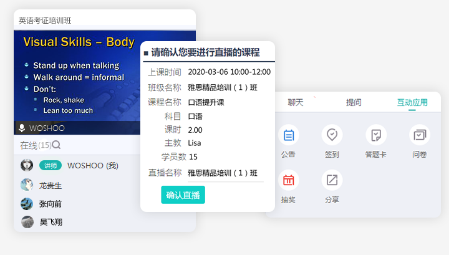Click the 在线(15) online count
This screenshot has height=255, width=449.
click(36, 145)
